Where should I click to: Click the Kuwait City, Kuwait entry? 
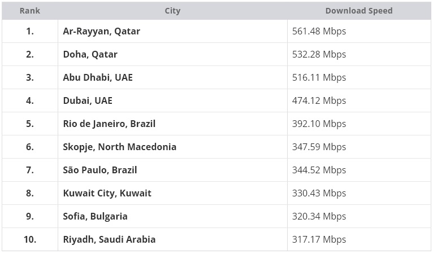[x=107, y=194]
